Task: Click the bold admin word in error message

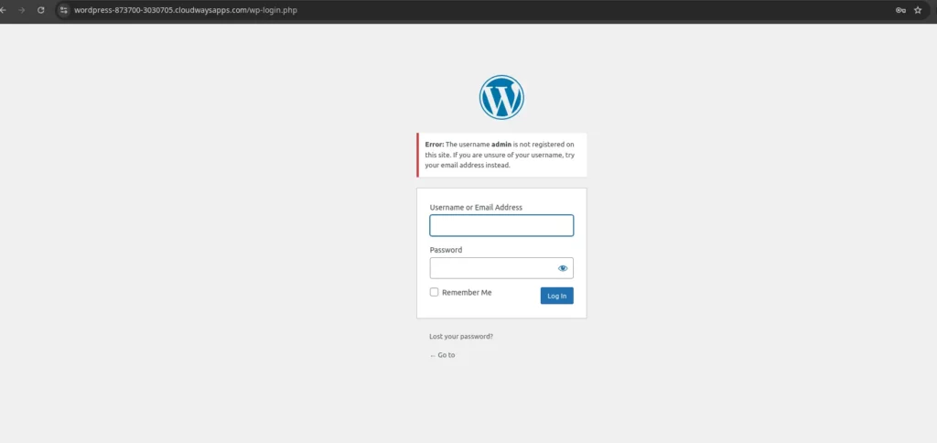Action: 501,145
